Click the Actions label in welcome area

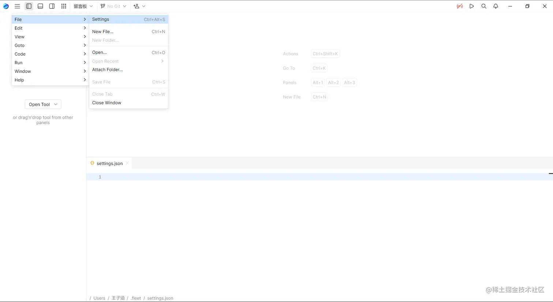290,54
